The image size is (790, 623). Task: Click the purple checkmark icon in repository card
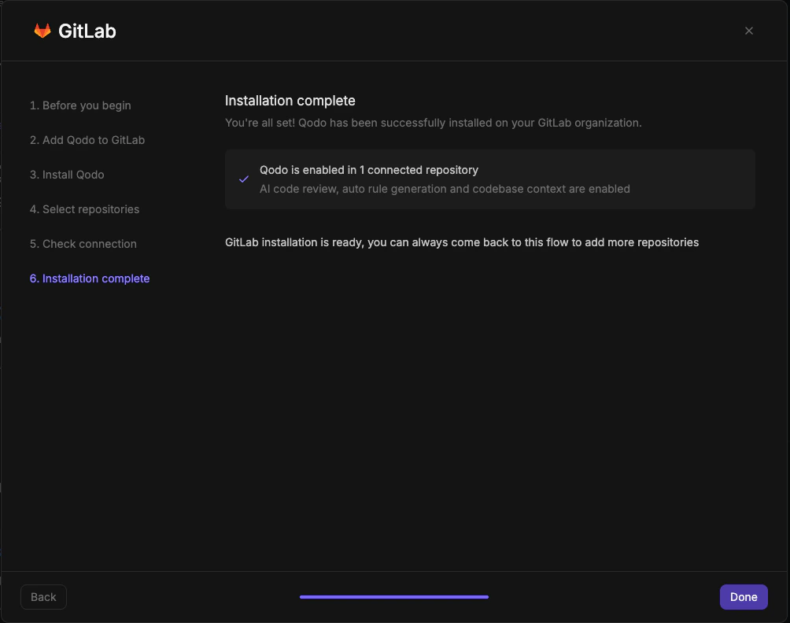click(244, 179)
